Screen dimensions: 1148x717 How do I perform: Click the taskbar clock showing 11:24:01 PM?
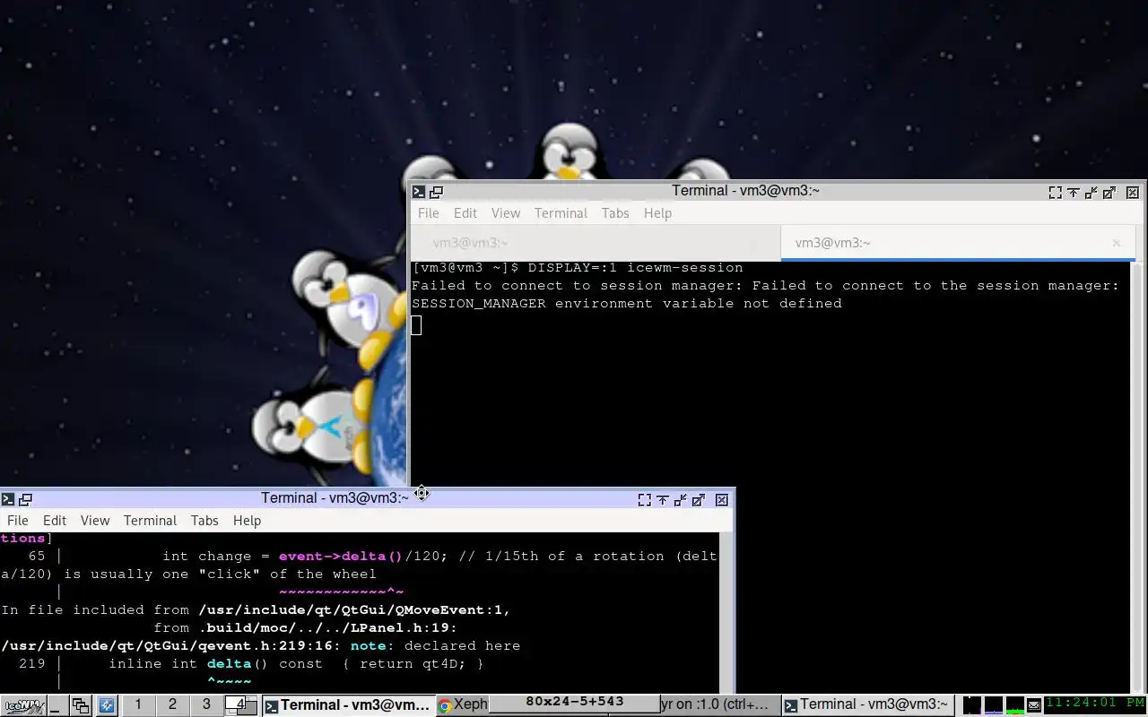[x=1095, y=704]
